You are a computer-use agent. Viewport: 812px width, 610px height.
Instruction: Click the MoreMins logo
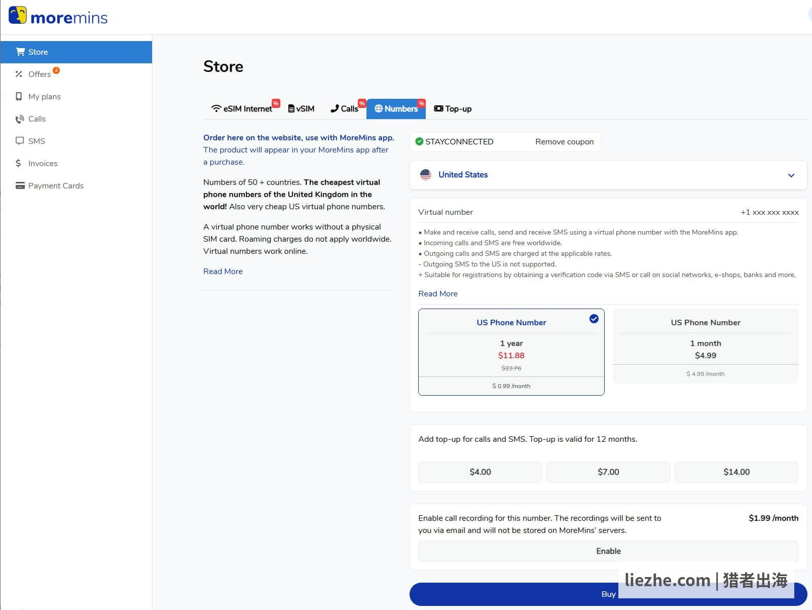coord(58,17)
